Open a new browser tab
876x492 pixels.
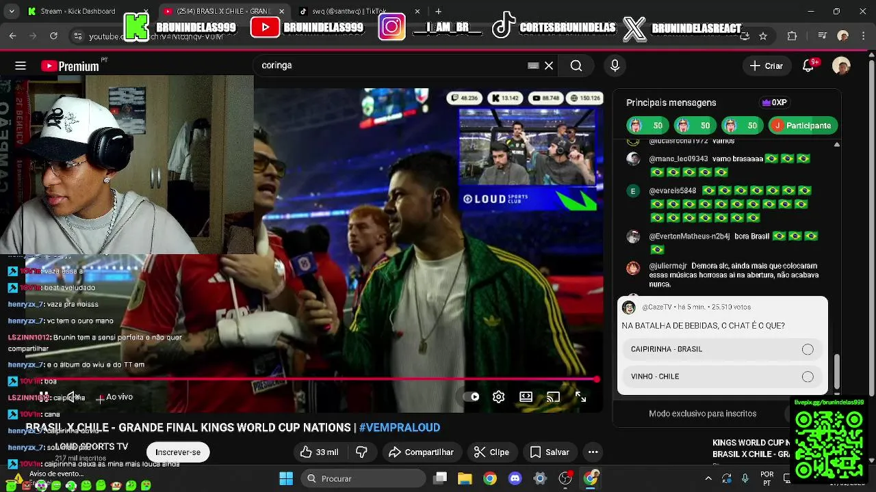point(438,12)
